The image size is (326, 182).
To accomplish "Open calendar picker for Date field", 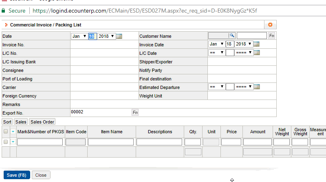I will [x=119, y=36].
